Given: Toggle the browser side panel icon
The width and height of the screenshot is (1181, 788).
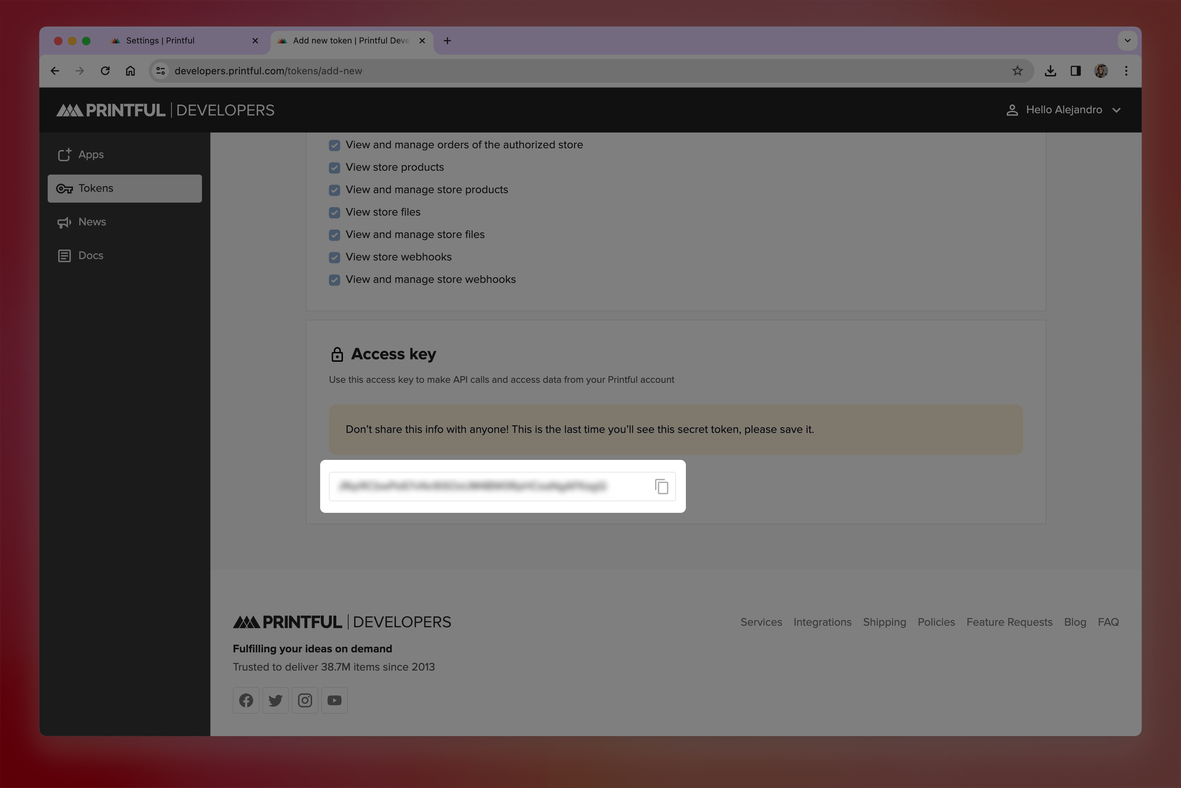Looking at the screenshot, I should coord(1075,71).
